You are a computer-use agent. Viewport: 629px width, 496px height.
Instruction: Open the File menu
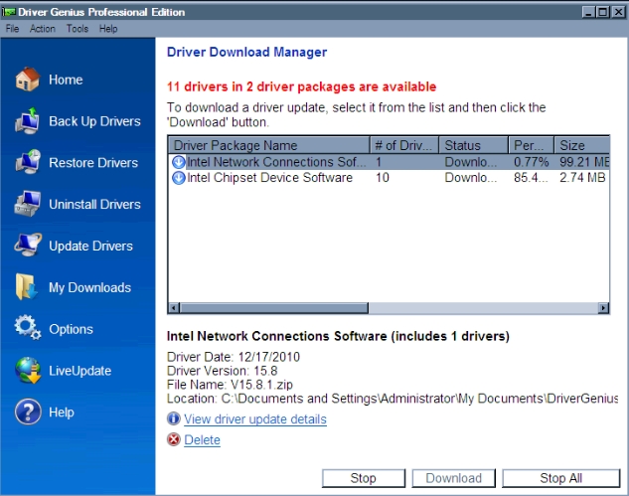pyautogui.click(x=12, y=29)
